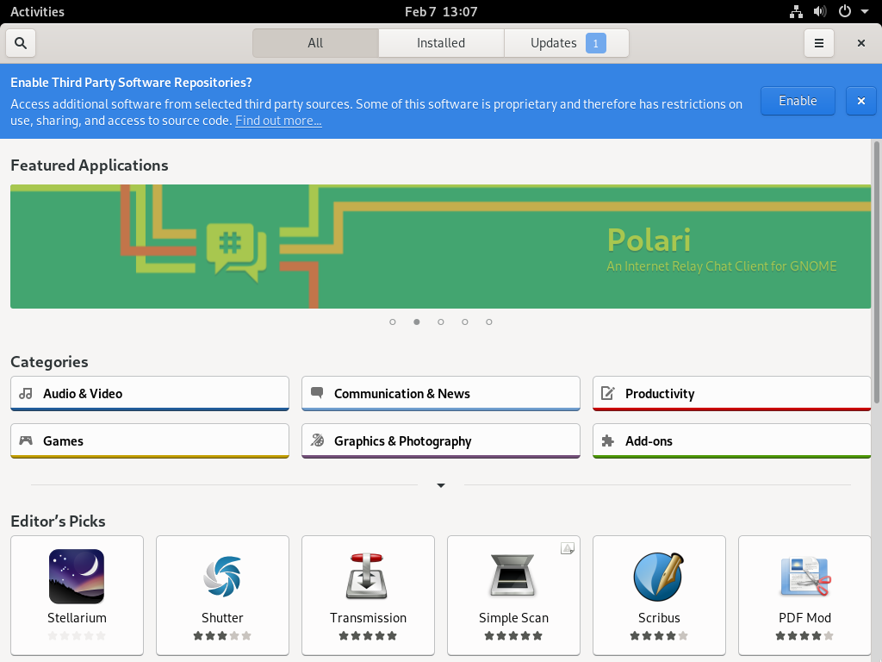The height and width of the screenshot is (662, 882).
Task: Select the second featured carousel dot
Action: [x=417, y=322]
